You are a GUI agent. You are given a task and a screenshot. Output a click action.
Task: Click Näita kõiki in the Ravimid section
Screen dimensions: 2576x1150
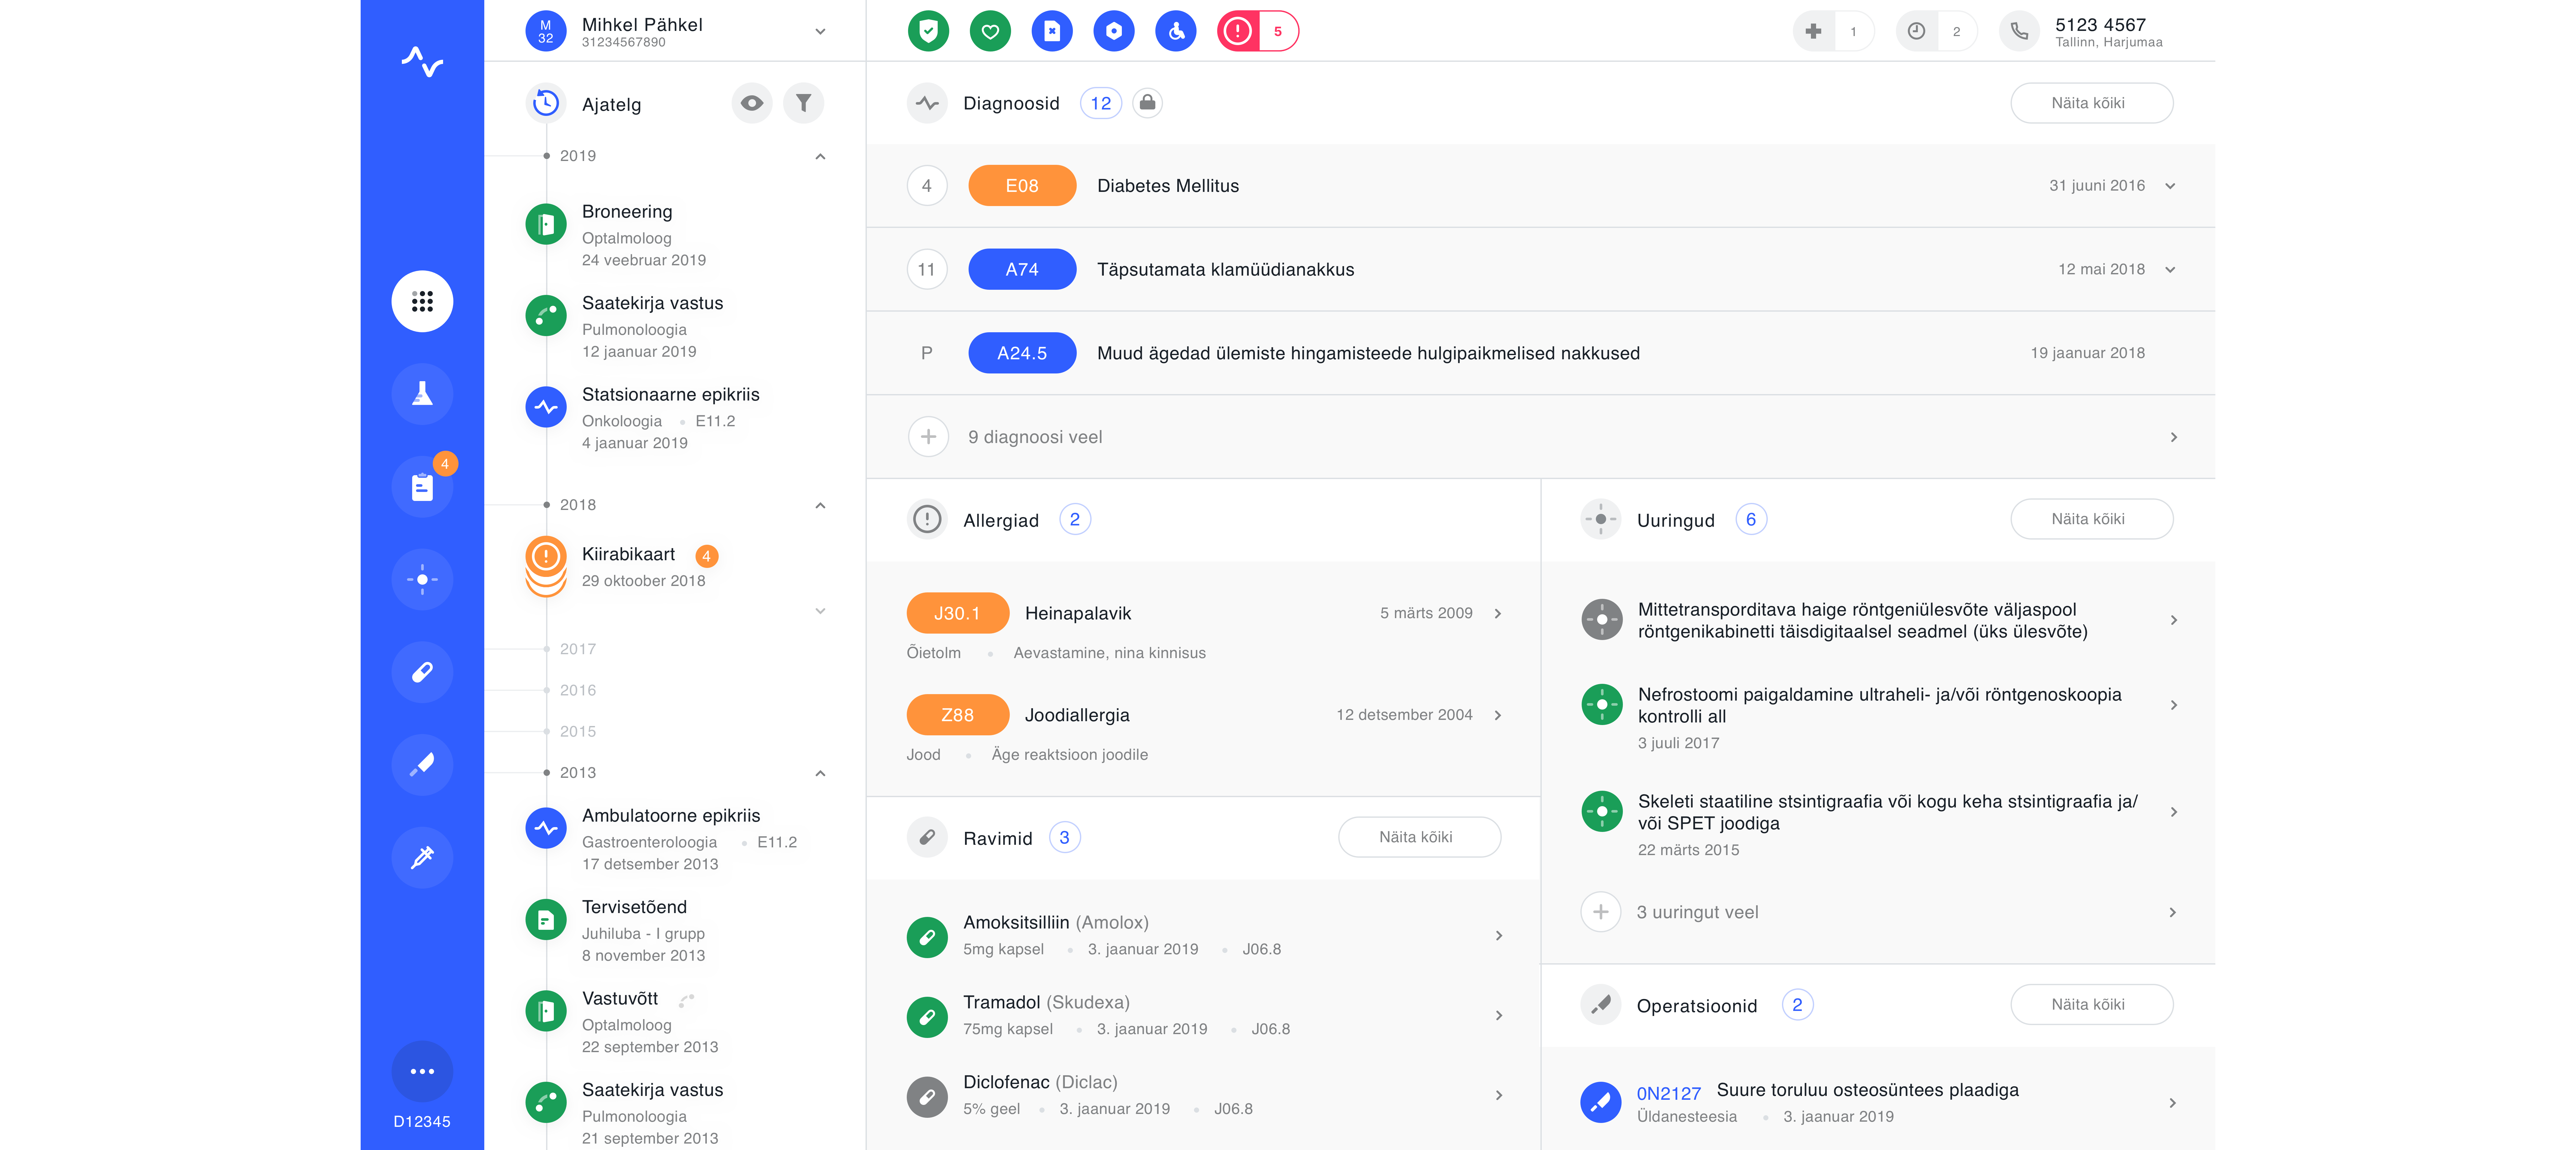pos(1418,837)
